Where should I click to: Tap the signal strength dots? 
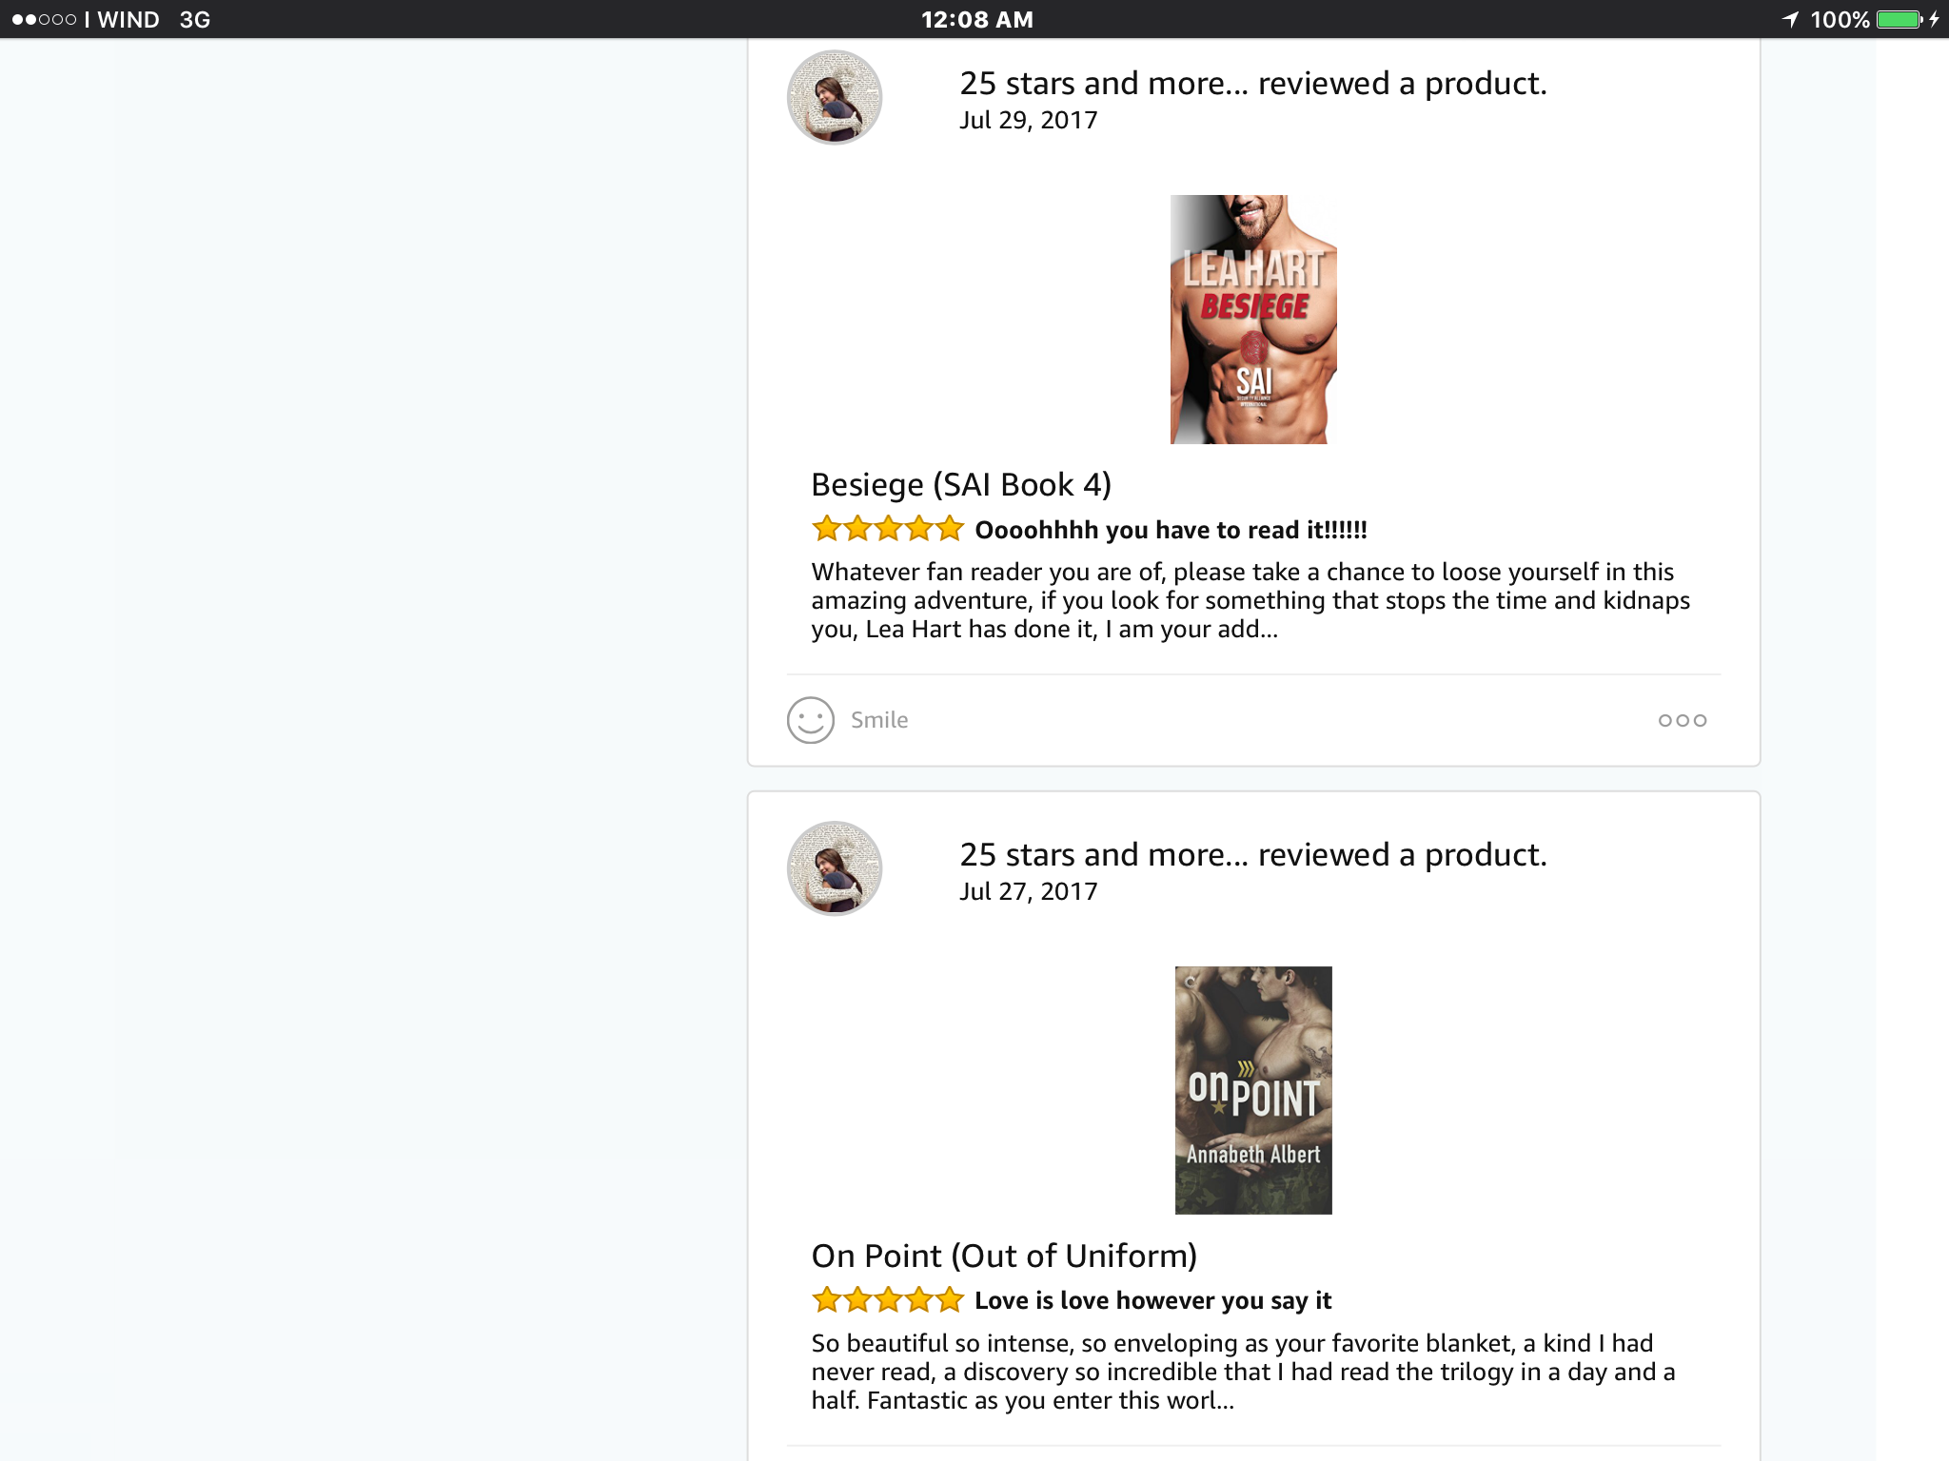point(44,20)
